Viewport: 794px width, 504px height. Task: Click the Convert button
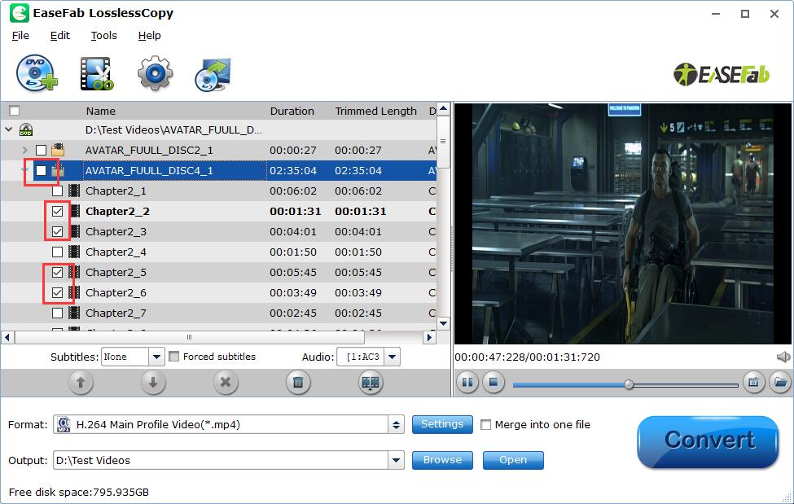pos(708,441)
